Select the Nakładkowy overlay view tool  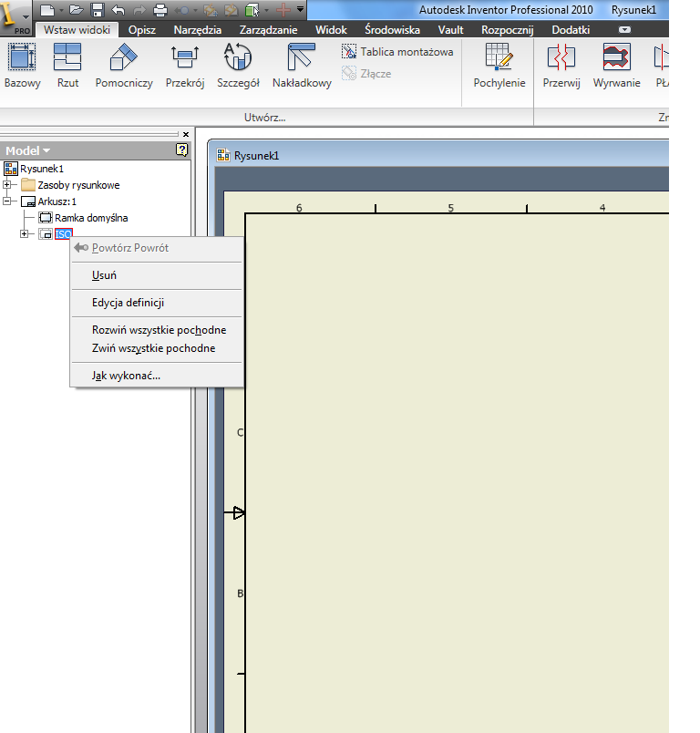302,66
